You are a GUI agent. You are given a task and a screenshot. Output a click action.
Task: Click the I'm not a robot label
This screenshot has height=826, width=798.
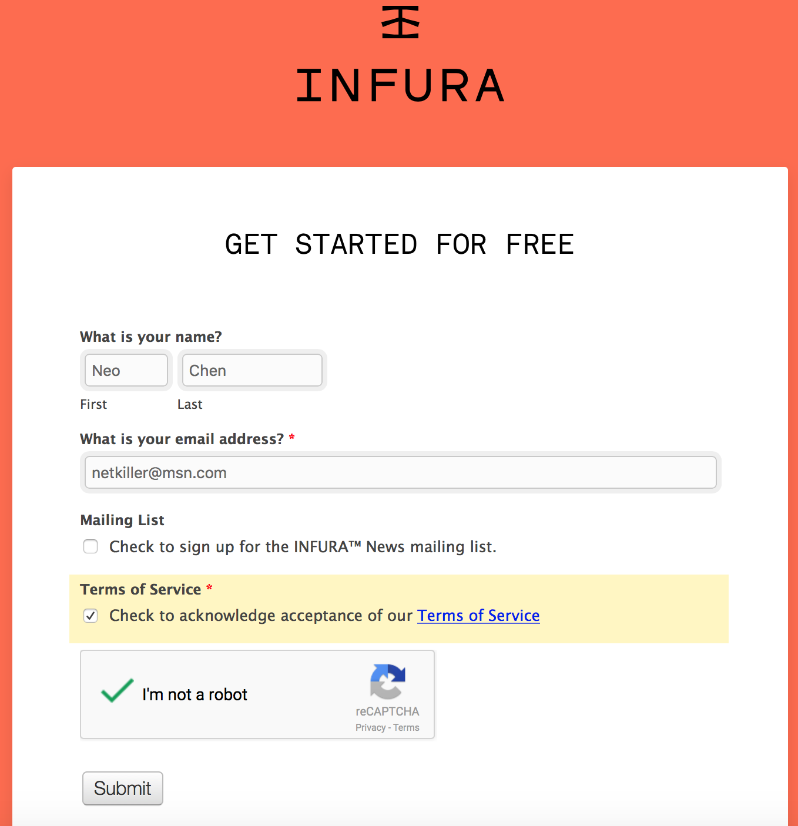click(x=195, y=694)
